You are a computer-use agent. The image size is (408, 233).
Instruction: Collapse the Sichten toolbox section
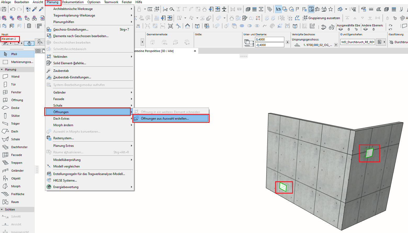[2, 209]
